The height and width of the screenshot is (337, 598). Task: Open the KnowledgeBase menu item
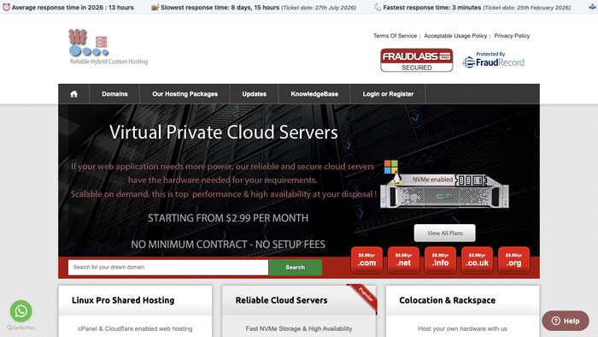click(314, 94)
